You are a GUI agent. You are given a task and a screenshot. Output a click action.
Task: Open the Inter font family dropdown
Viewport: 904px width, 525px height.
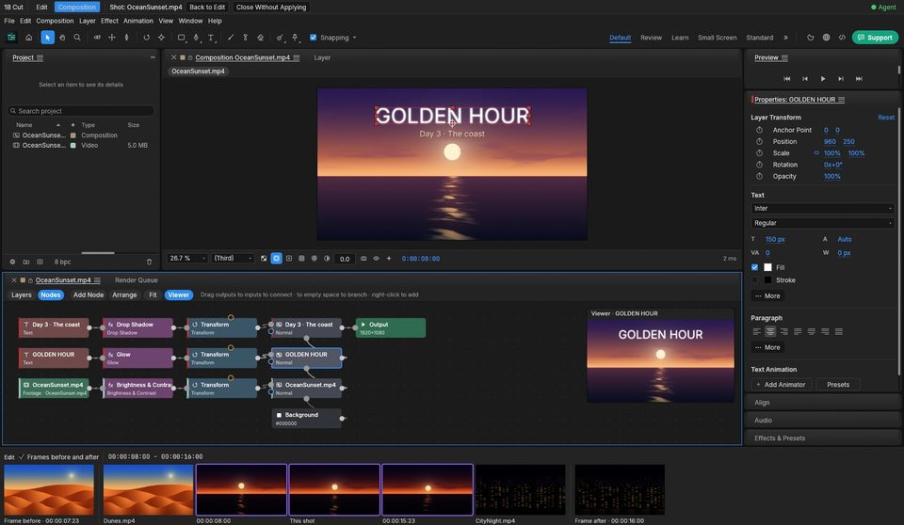[x=823, y=209]
